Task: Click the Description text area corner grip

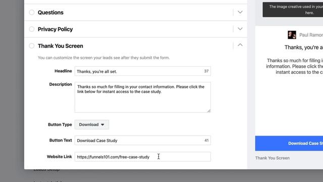Action: pyautogui.click(x=208, y=111)
